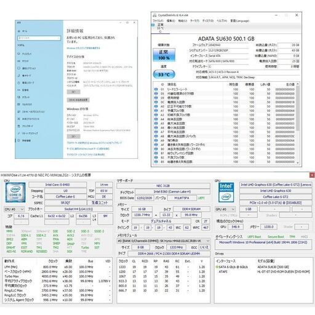Viewport: 315px width, 315px height.
Task: Select the 電源投入回数 SMART row
Action: coord(225,102)
